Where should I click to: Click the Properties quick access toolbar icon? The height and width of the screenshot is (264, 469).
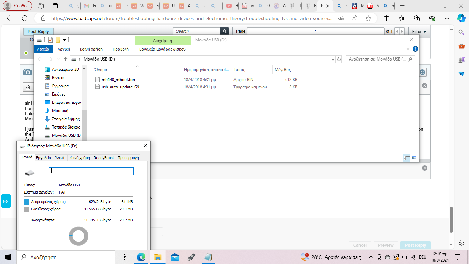point(50,40)
